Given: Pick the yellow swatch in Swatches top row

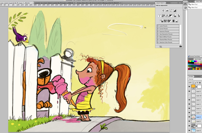Looking at the screenshot, I should click(x=190, y=61).
